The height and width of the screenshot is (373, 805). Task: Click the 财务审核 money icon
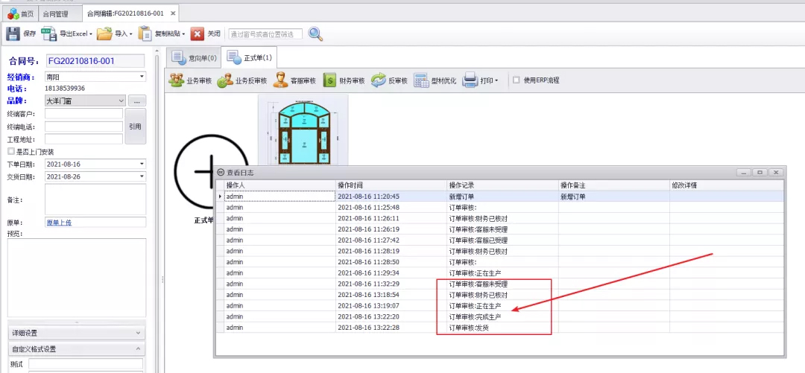click(329, 80)
